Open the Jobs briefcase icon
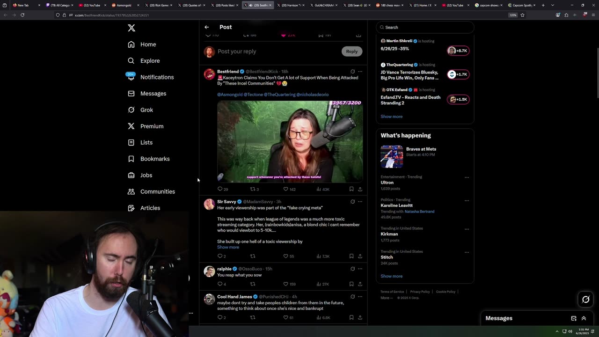 [131, 175]
